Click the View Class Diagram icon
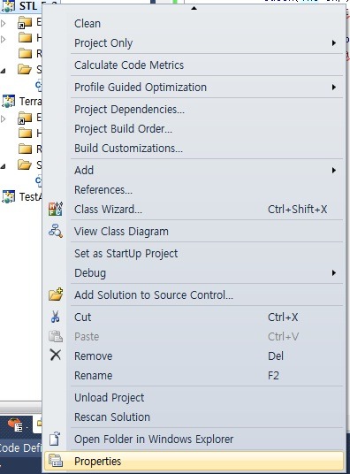The image size is (350, 474). tap(56, 232)
